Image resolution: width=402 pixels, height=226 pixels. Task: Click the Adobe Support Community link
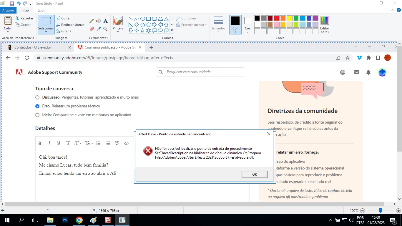(55, 72)
